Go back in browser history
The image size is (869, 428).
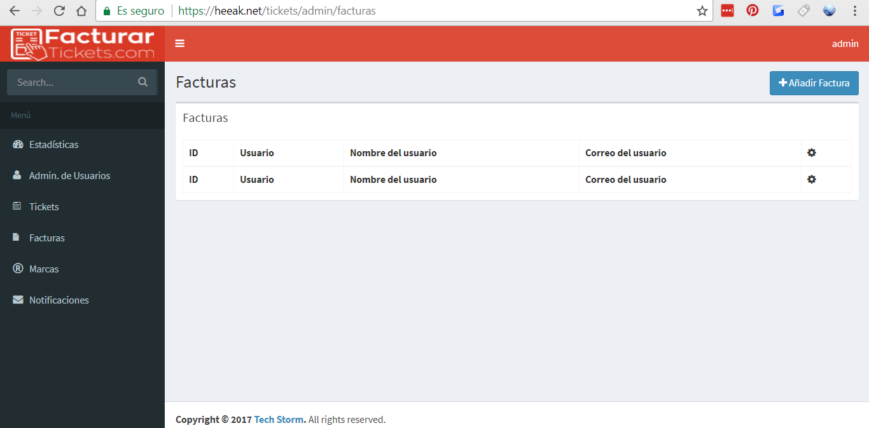(15, 11)
